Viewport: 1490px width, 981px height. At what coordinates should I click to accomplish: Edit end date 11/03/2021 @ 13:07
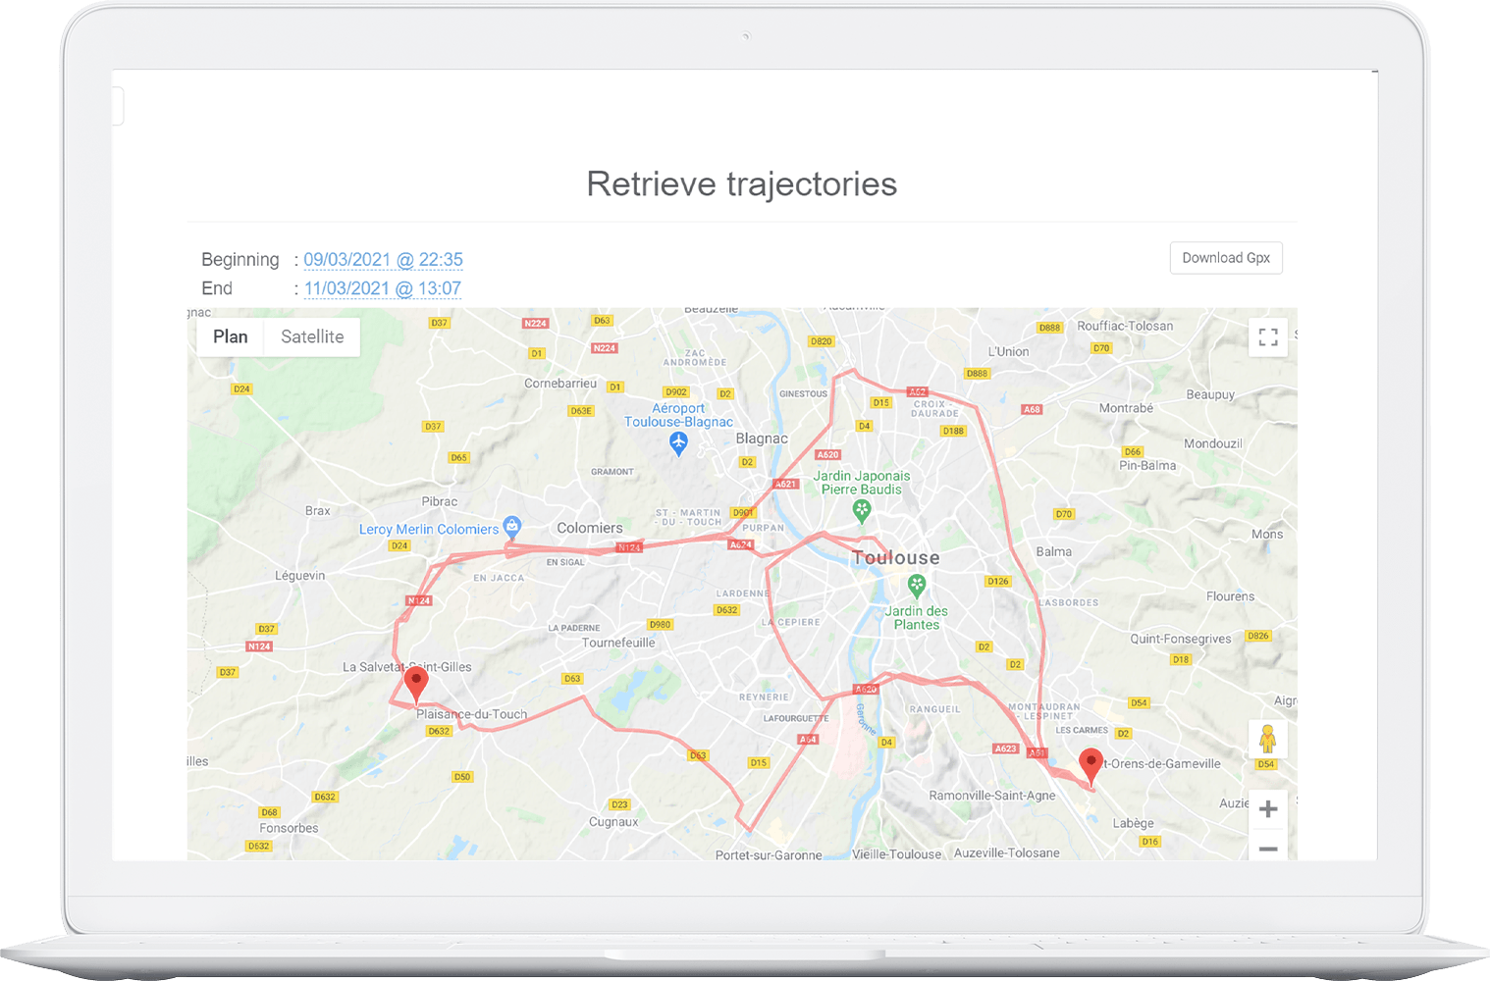pyautogui.click(x=382, y=288)
